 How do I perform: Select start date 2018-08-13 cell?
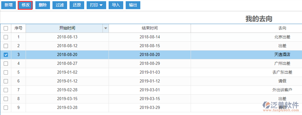(67, 37)
